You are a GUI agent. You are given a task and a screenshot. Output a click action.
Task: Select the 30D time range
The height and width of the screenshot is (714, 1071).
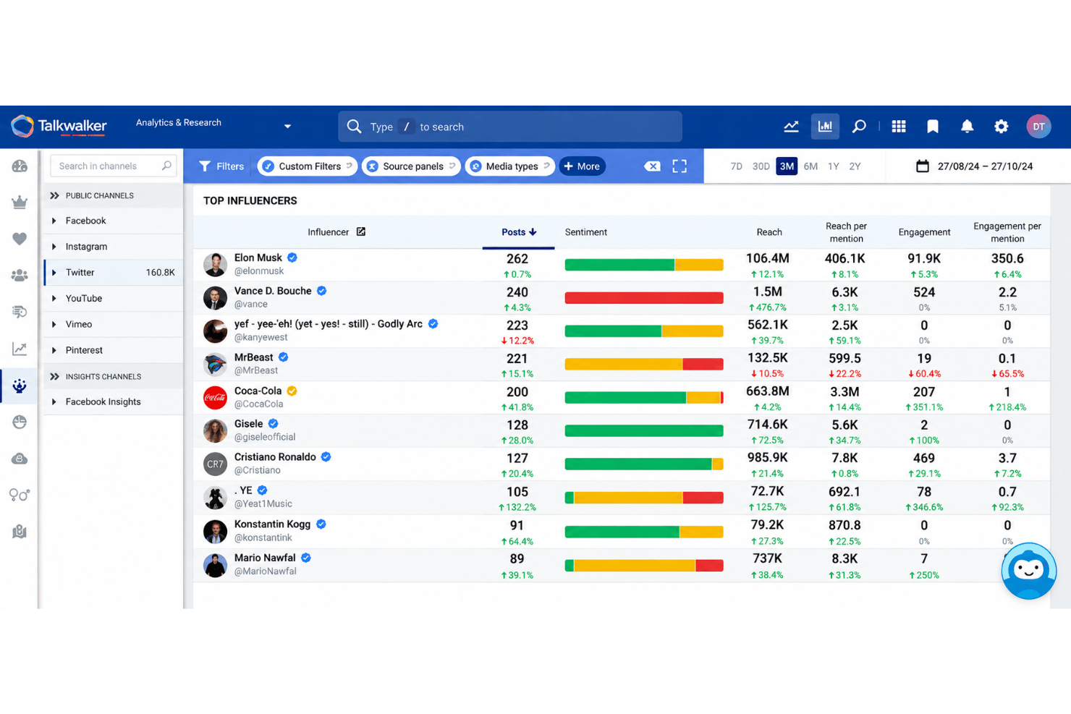[761, 166]
